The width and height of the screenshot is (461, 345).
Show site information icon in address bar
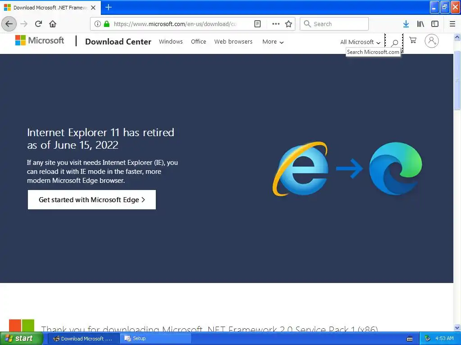(98, 24)
